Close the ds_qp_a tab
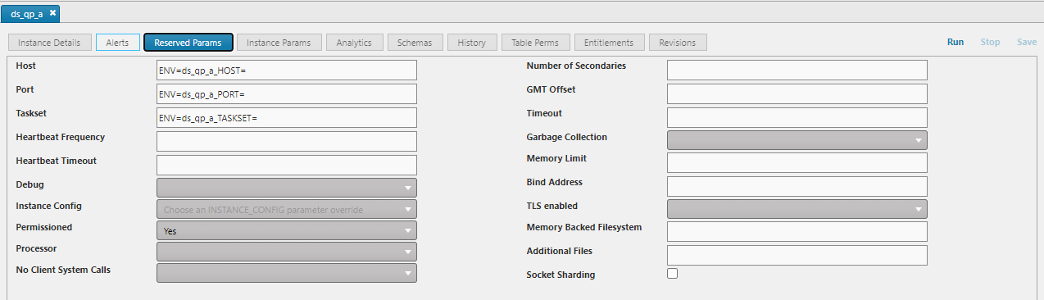This screenshot has width=1044, height=300. (x=52, y=13)
